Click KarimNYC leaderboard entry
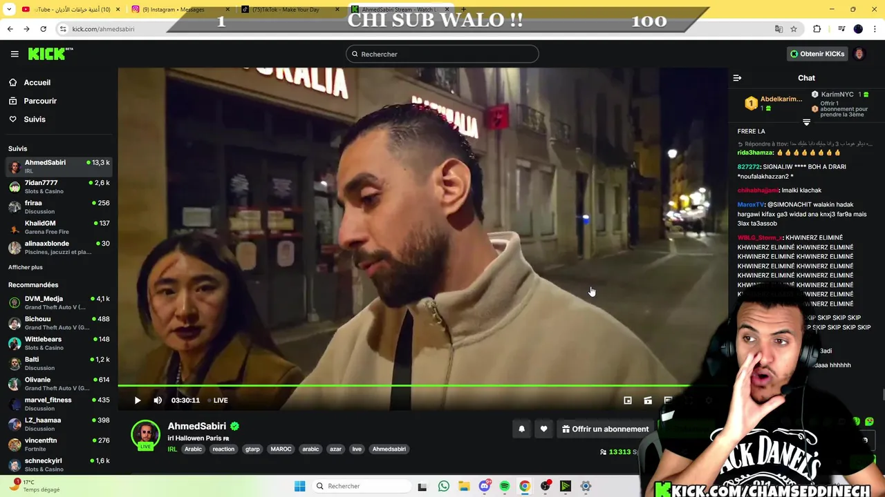The height and width of the screenshot is (497, 885). point(840,95)
